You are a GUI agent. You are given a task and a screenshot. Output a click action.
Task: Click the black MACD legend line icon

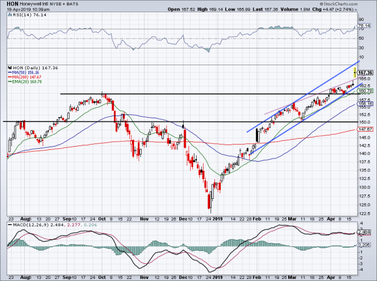pyautogui.click(x=10, y=225)
